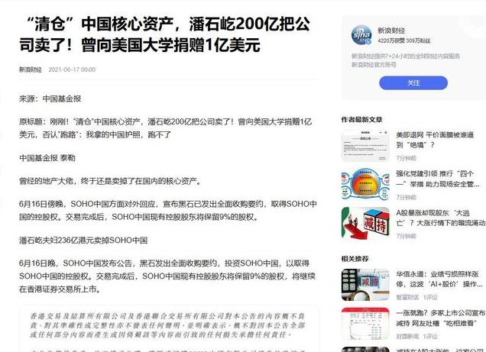Viewport: 486px width, 352px height.
Task: Click 智富财经 source under 华信永道 article
Action: (x=407, y=297)
